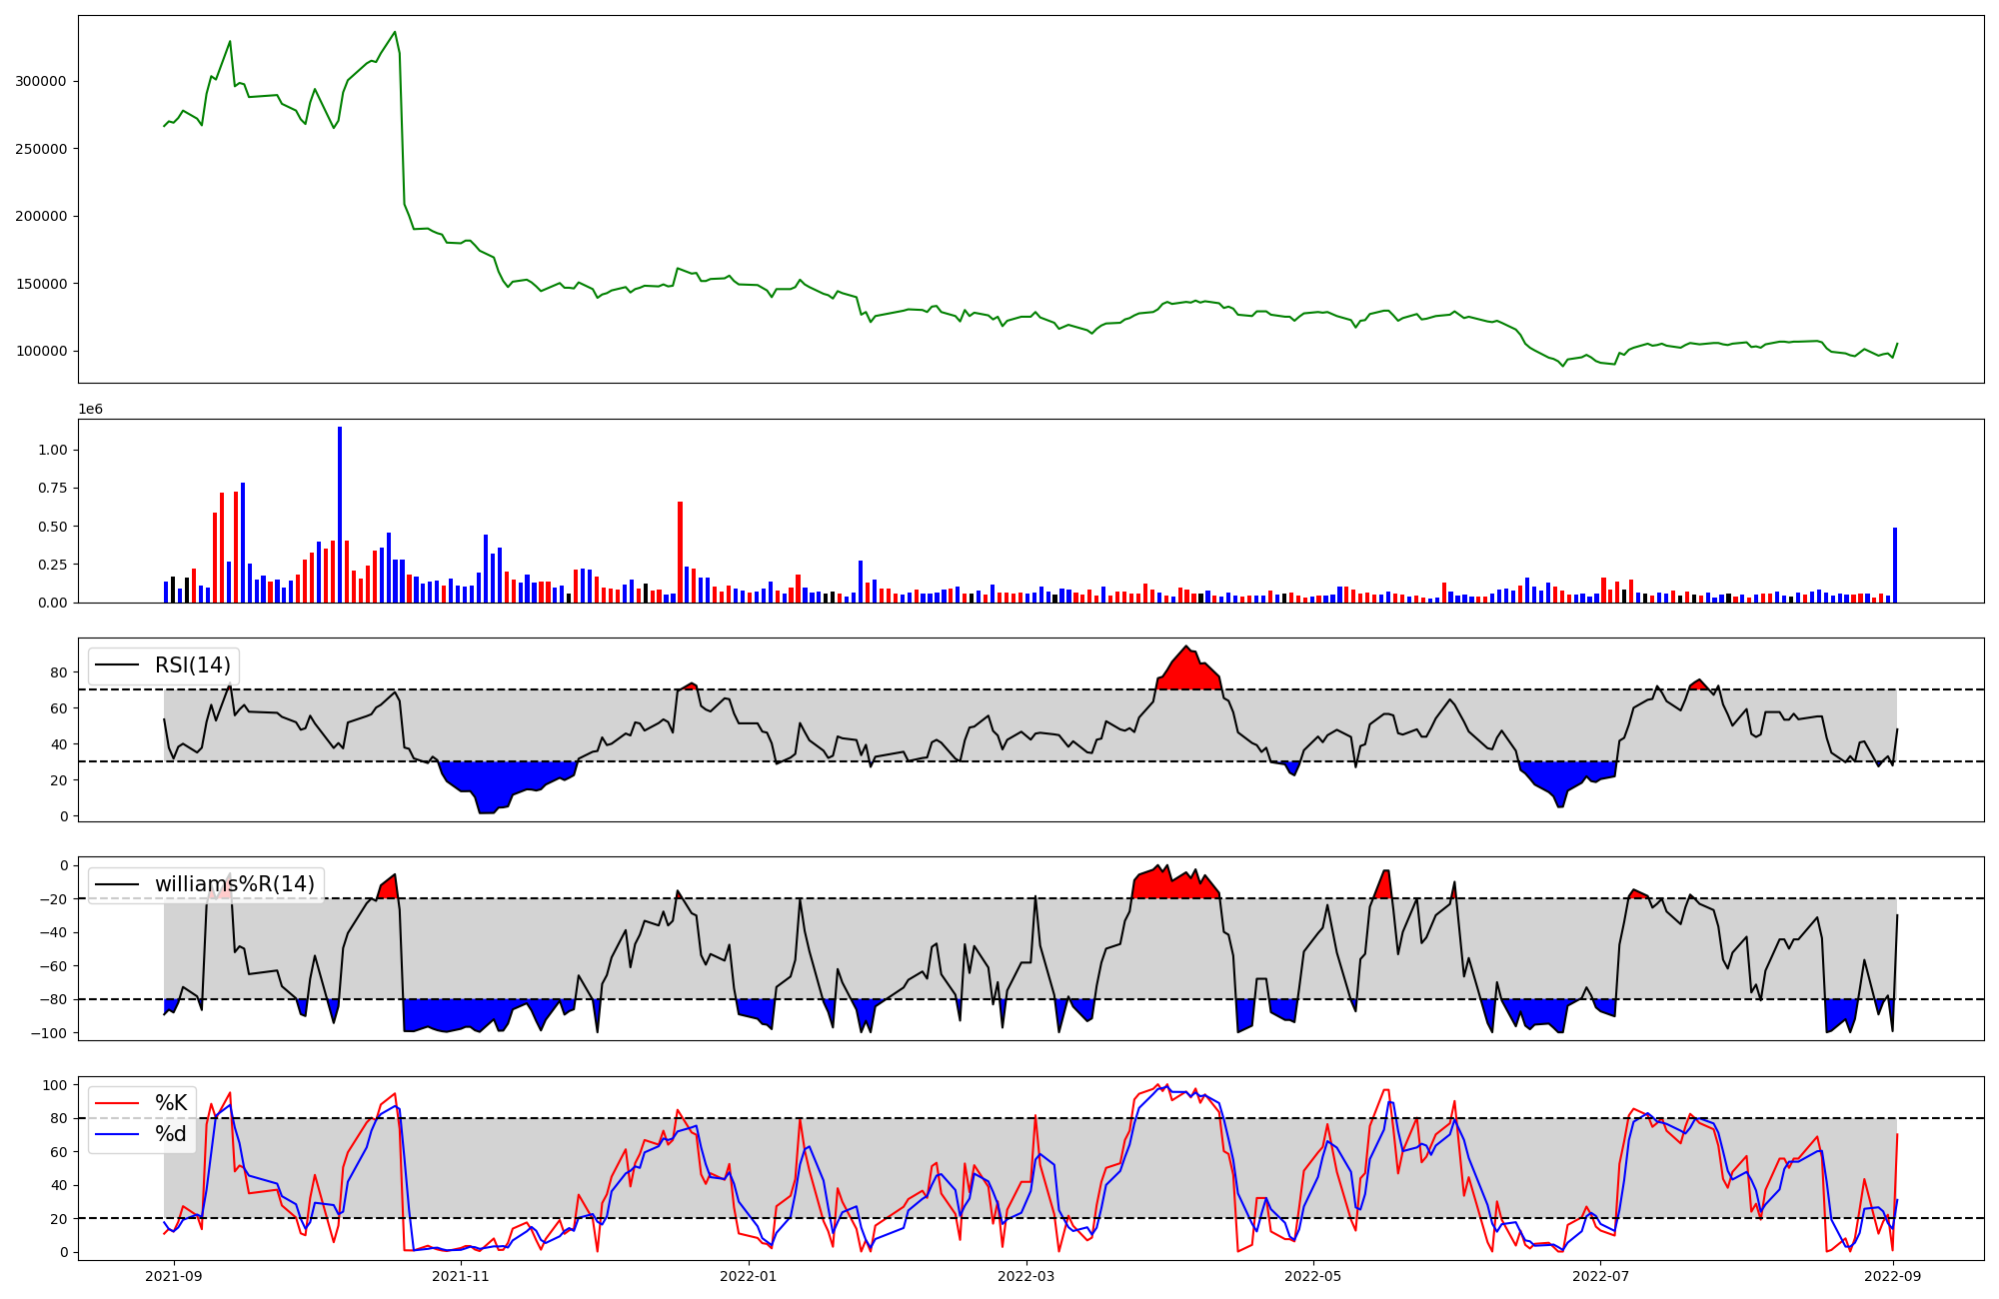Click the 2022-09 x-axis tick label
The image size is (1999, 1299).
(1895, 1276)
